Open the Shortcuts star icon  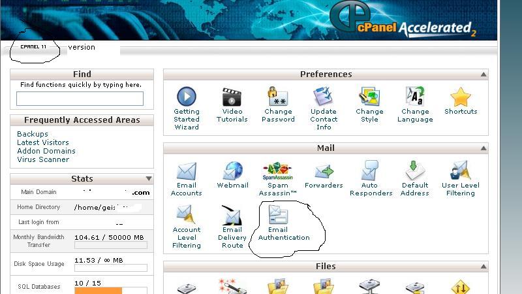point(461,97)
